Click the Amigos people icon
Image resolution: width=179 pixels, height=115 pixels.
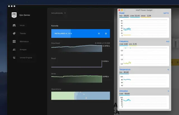14,50
